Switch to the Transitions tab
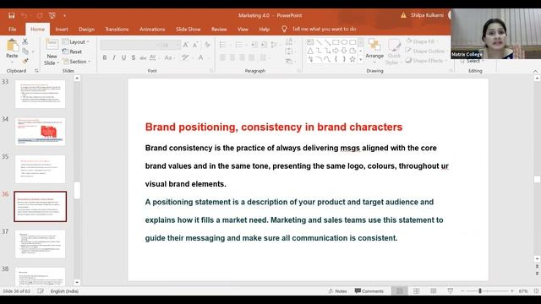Image resolution: width=541 pixels, height=304 pixels. (x=117, y=30)
